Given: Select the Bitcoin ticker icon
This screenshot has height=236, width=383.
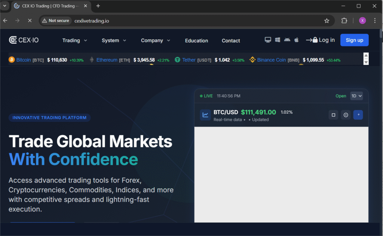Looking at the screenshot, I should 12,60.
